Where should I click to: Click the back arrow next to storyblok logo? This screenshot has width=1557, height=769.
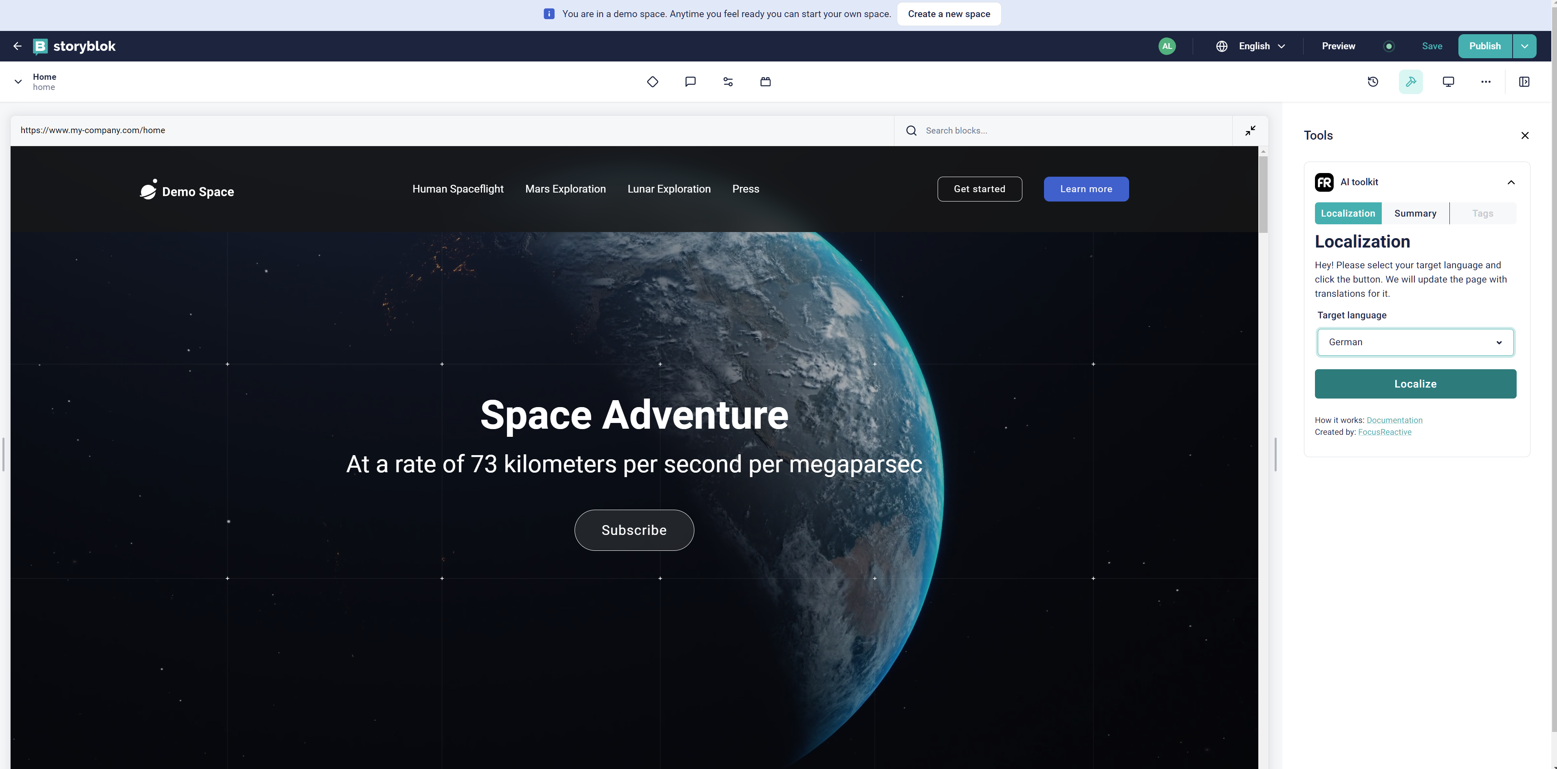tap(18, 46)
